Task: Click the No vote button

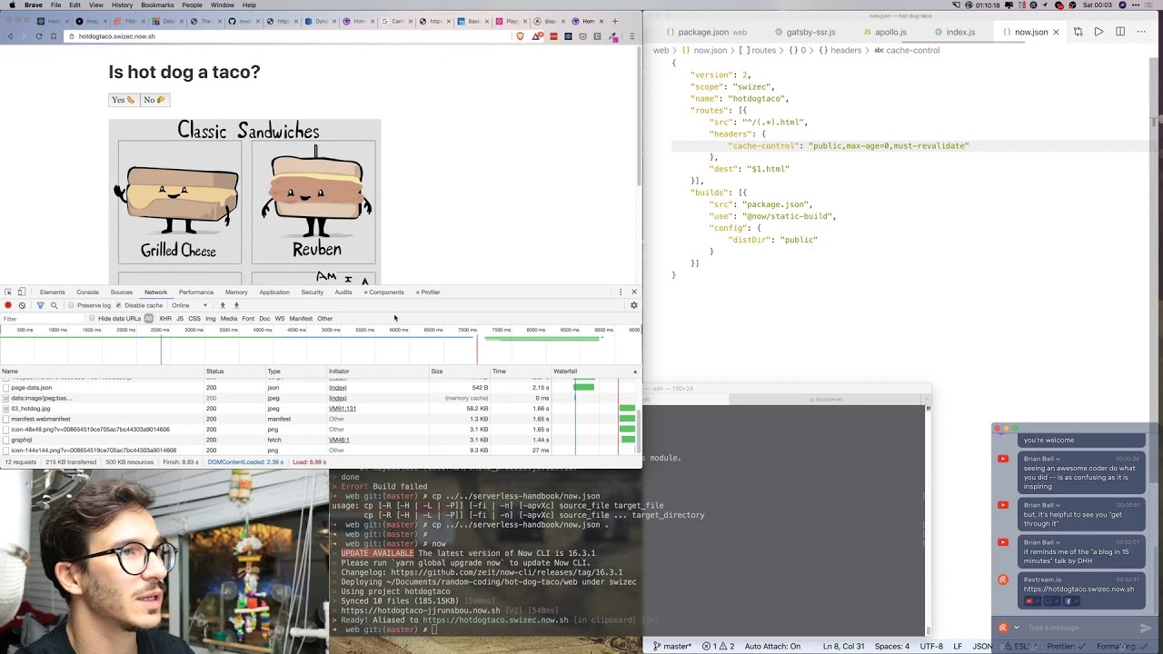Action: click(154, 100)
